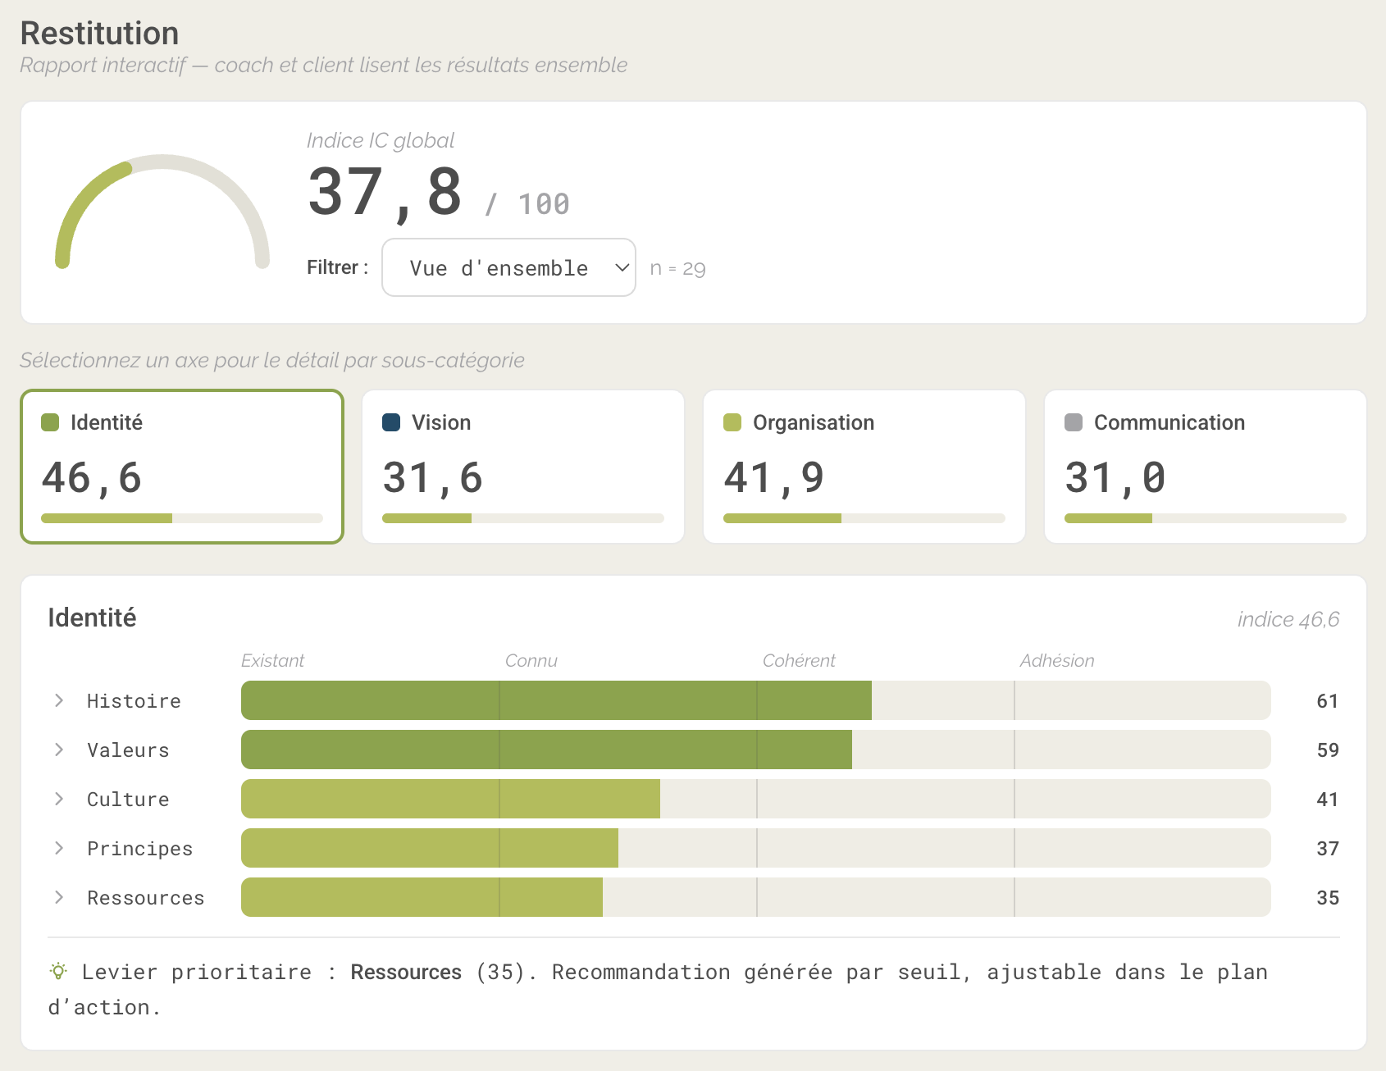Image resolution: width=1386 pixels, height=1071 pixels.
Task: Click the Existant column header
Action: point(272,660)
